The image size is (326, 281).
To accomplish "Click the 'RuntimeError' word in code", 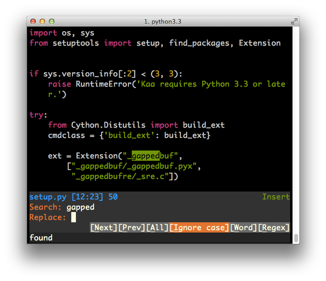I will [103, 84].
